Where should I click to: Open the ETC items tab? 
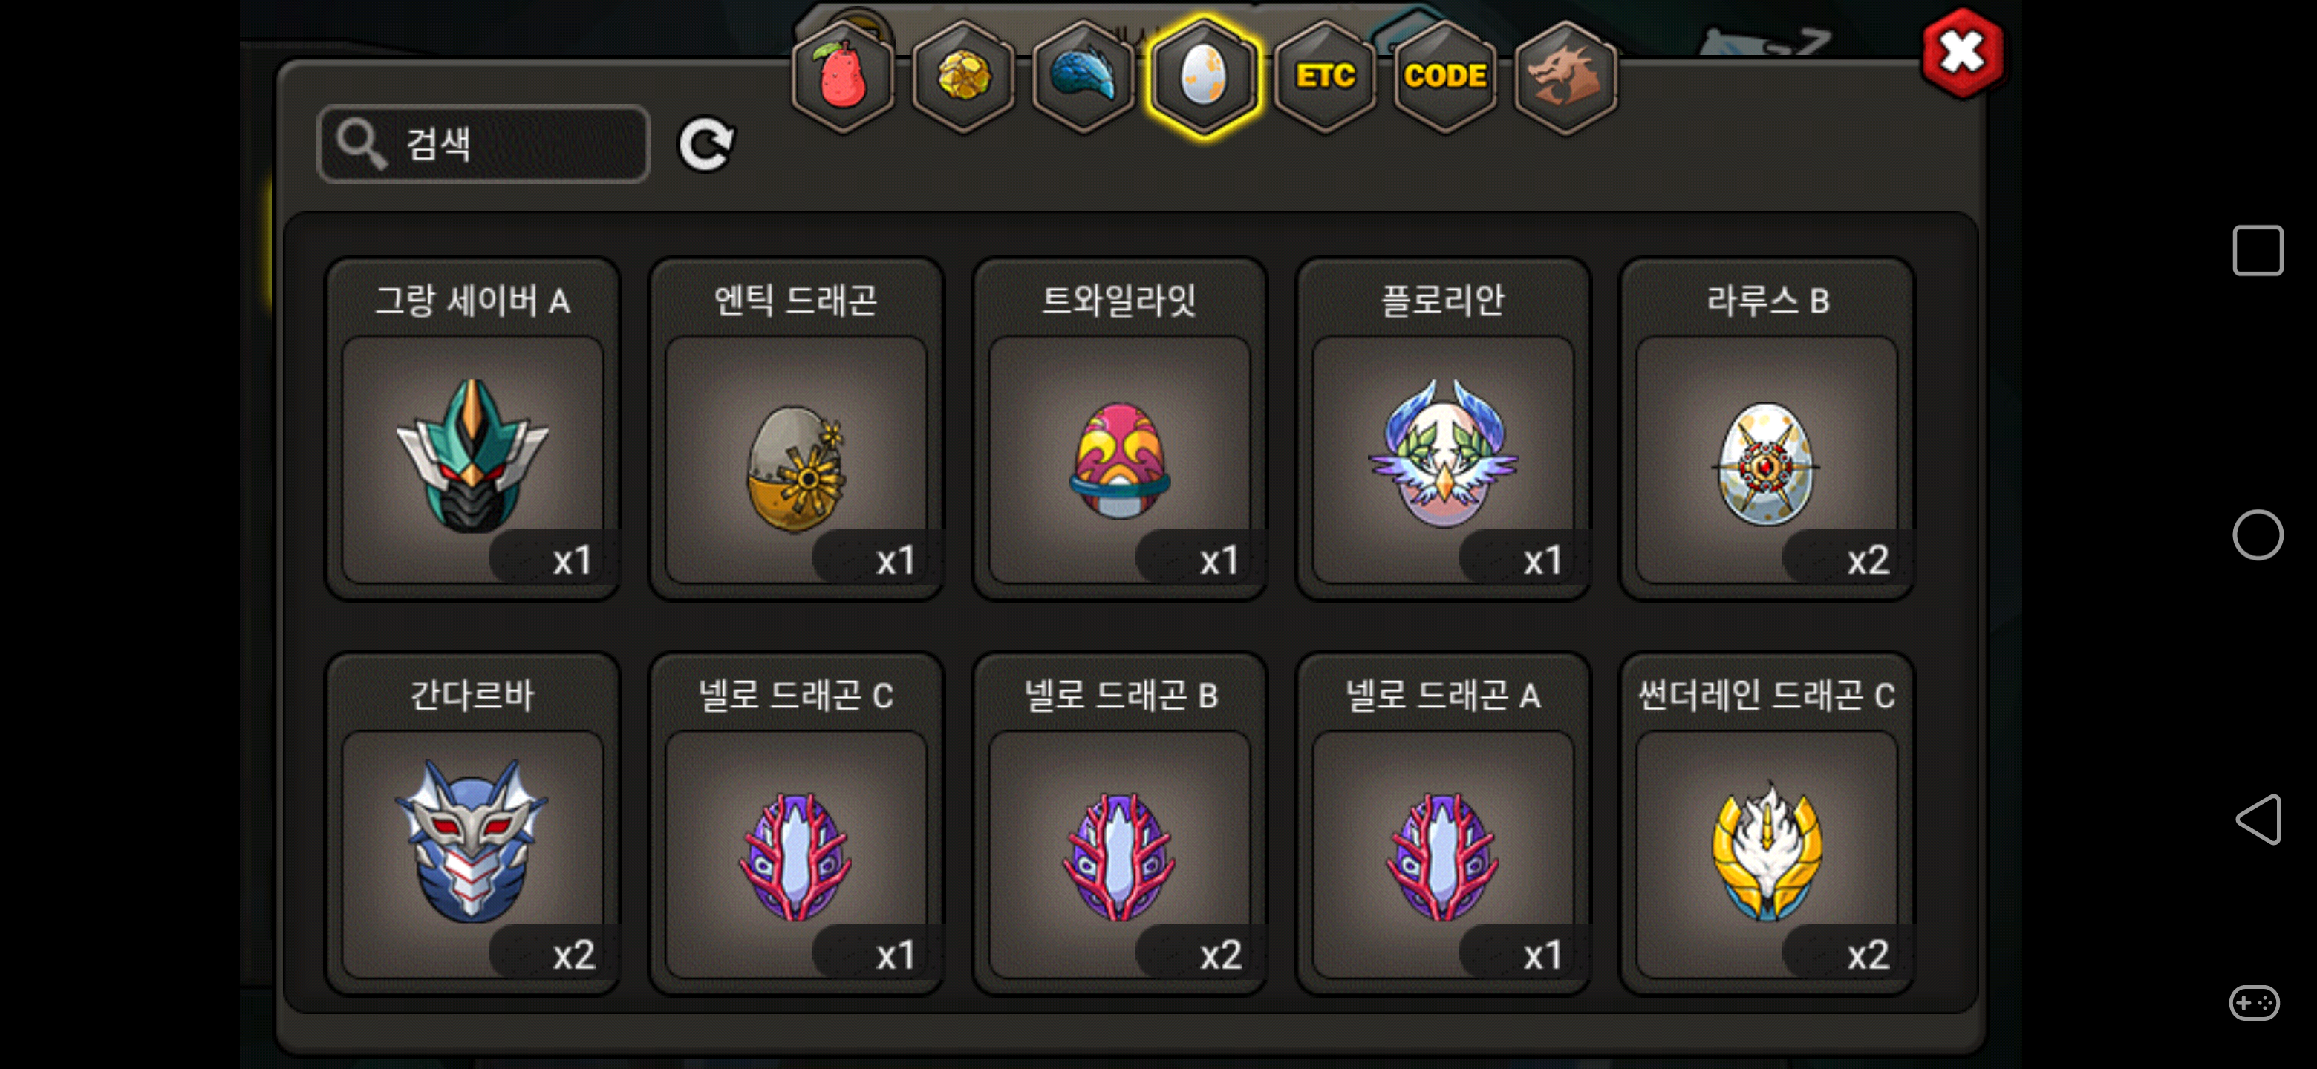1325,76
